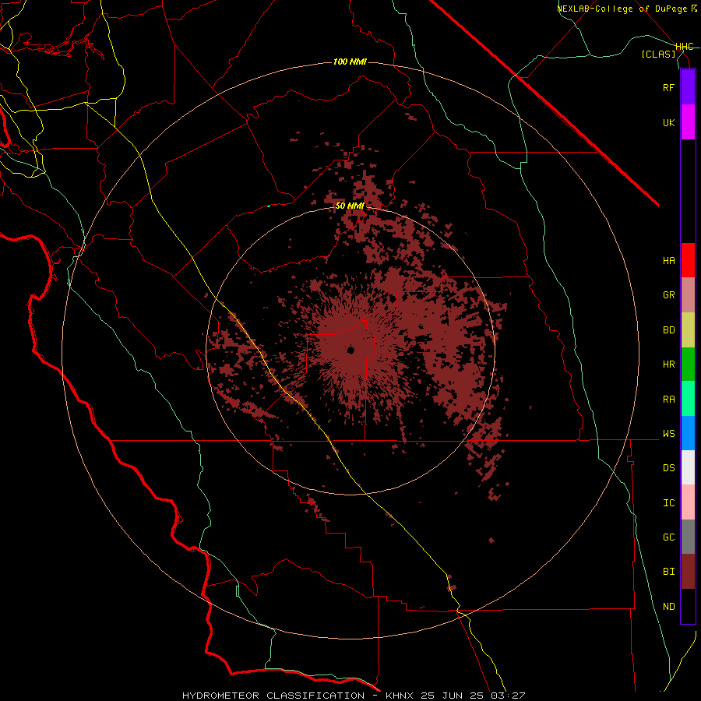This screenshot has height=701, width=701.
Task: Click the DS legend label
Action: tap(668, 468)
